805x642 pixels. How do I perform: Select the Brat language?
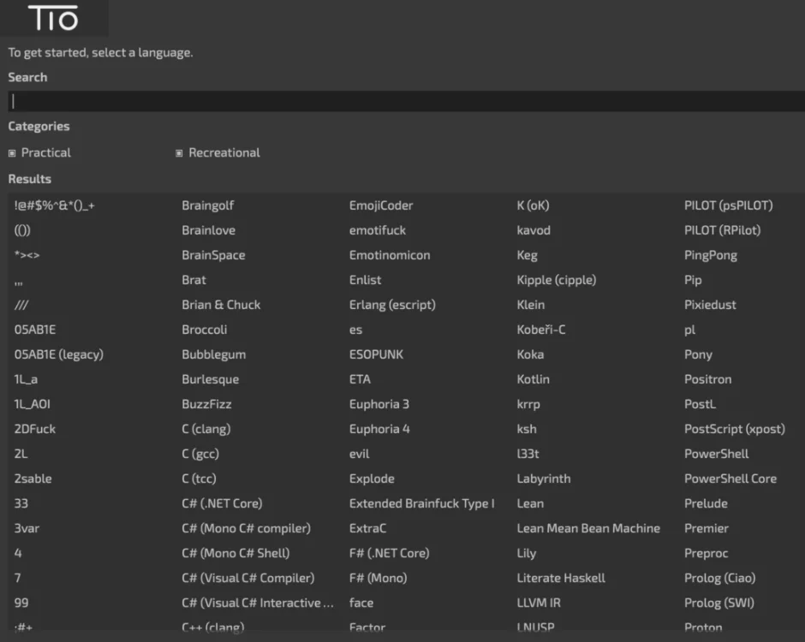click(194, 280)
